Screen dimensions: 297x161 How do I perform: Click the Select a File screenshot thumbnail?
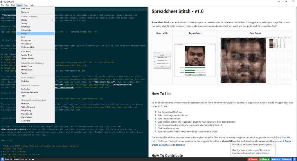pos(162,60)
